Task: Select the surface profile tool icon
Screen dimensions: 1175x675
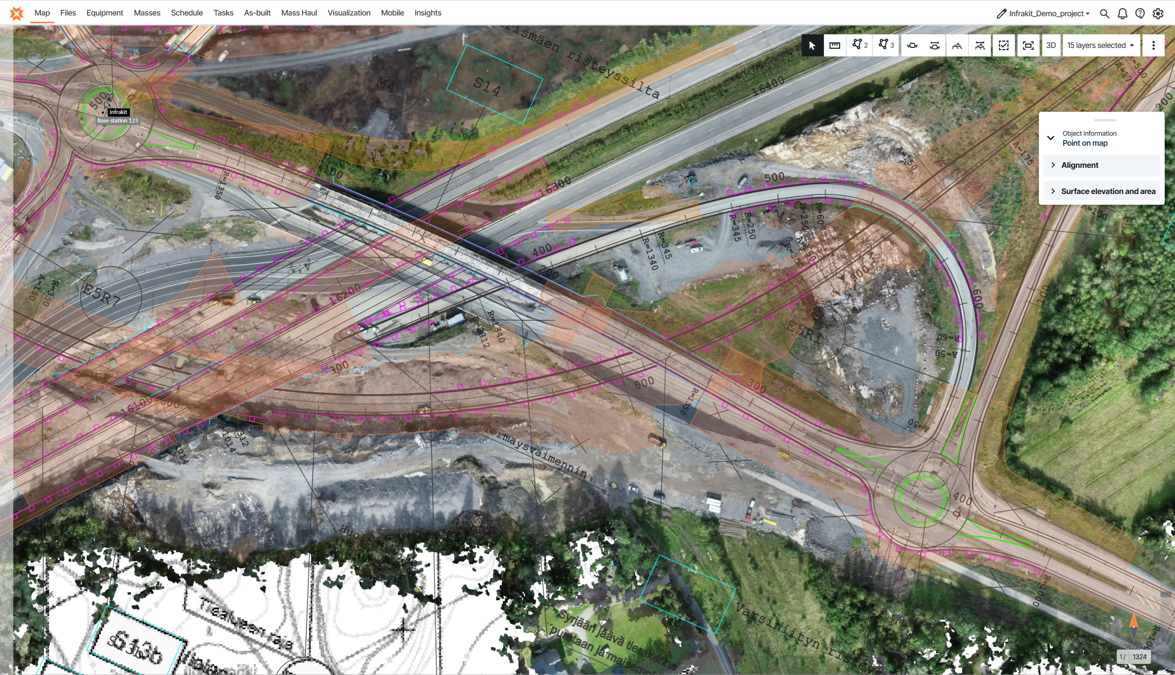Action: [x=957, y=45]
